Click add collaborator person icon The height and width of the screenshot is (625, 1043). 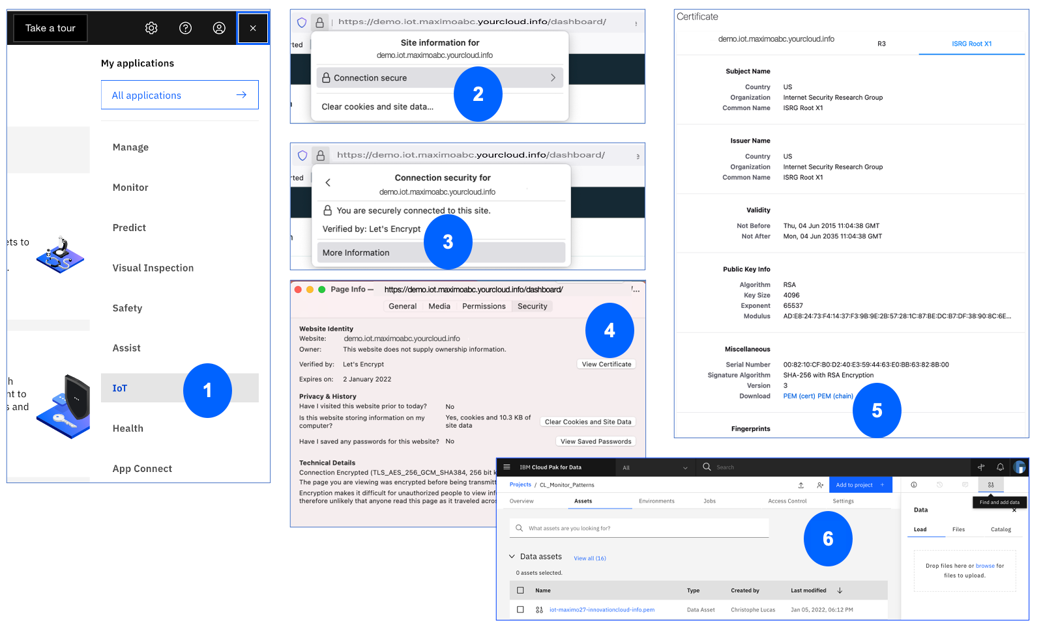[x=820, y=485]
